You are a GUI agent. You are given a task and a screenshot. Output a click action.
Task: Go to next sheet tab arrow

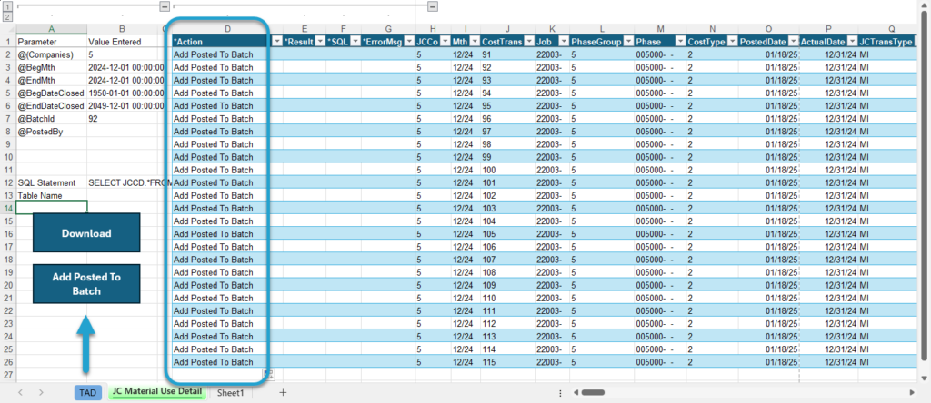tap(41, 392)
